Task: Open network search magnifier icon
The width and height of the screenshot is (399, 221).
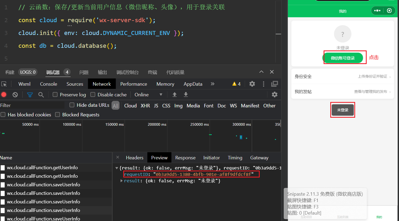Action: pos(41,94)
